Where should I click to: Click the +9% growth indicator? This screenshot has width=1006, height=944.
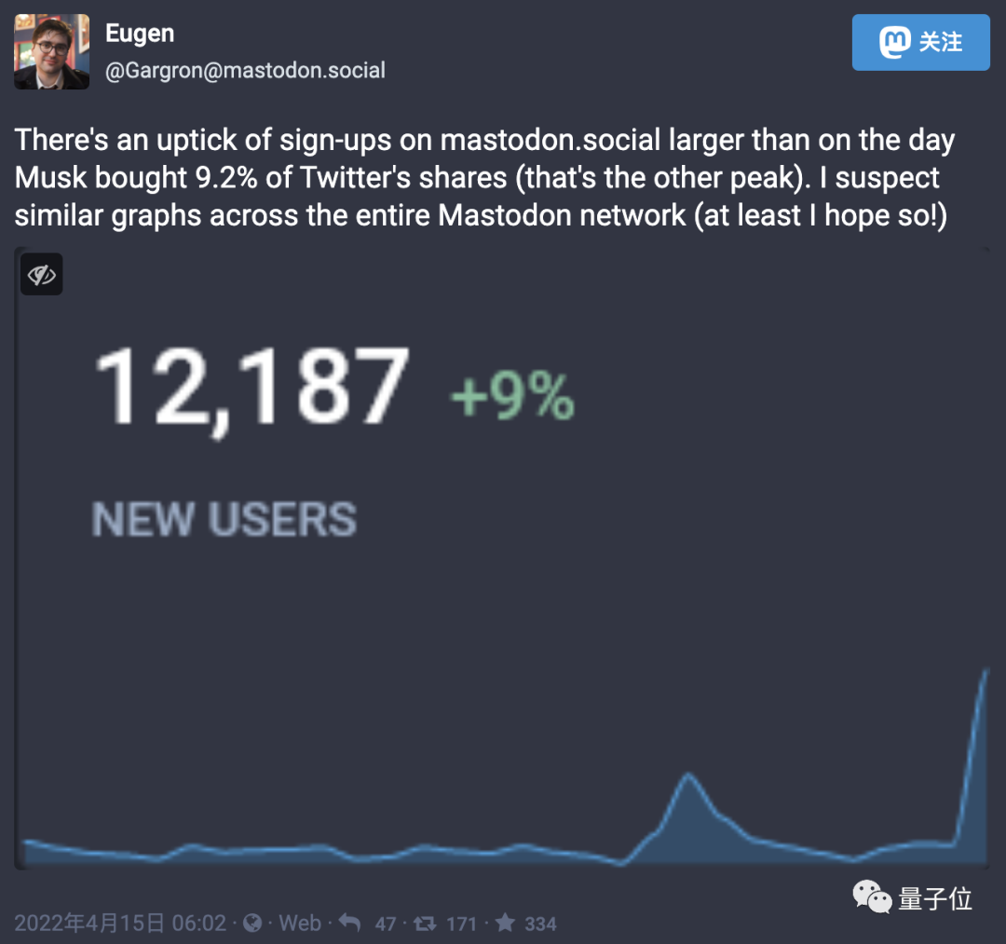pyautogui.click(x=512, y=398)
